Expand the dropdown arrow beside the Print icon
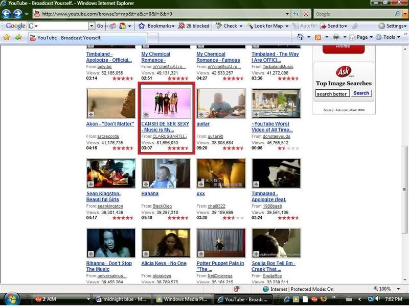The image size is (409, 306). coord(345,37)
